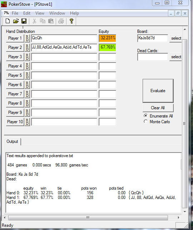The image size is (193, 230).
Task: Click the Player 6 button
Action: pos(15,85)
